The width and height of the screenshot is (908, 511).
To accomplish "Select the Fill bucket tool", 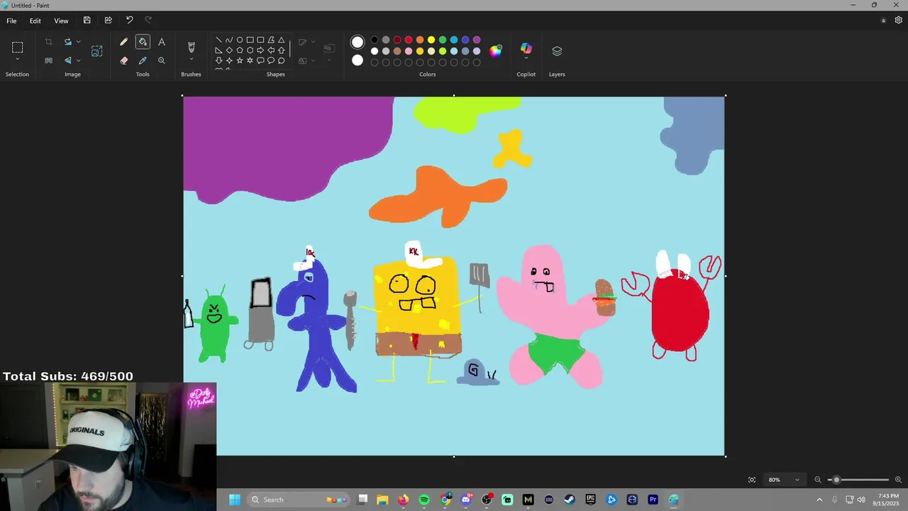I will pos(143,42).
